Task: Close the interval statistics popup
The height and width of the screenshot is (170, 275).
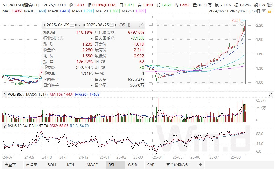Action: coord(141,25)
